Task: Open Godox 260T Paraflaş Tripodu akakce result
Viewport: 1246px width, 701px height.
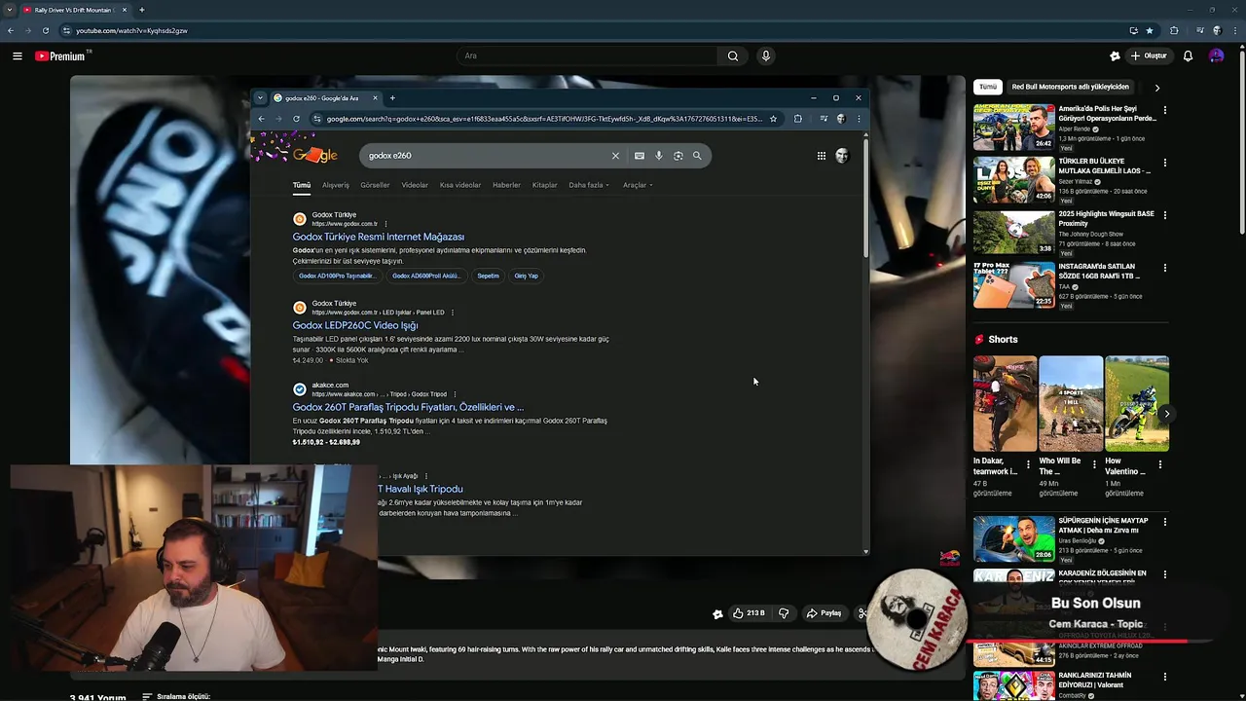Action: [408, 407]
